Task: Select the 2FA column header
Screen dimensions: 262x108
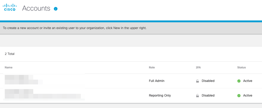Action: click(x=198, y=67)
